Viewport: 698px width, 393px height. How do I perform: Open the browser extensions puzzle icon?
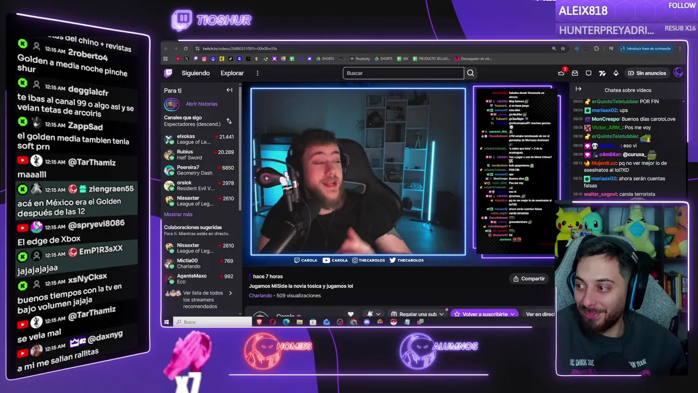pos(596,49)
